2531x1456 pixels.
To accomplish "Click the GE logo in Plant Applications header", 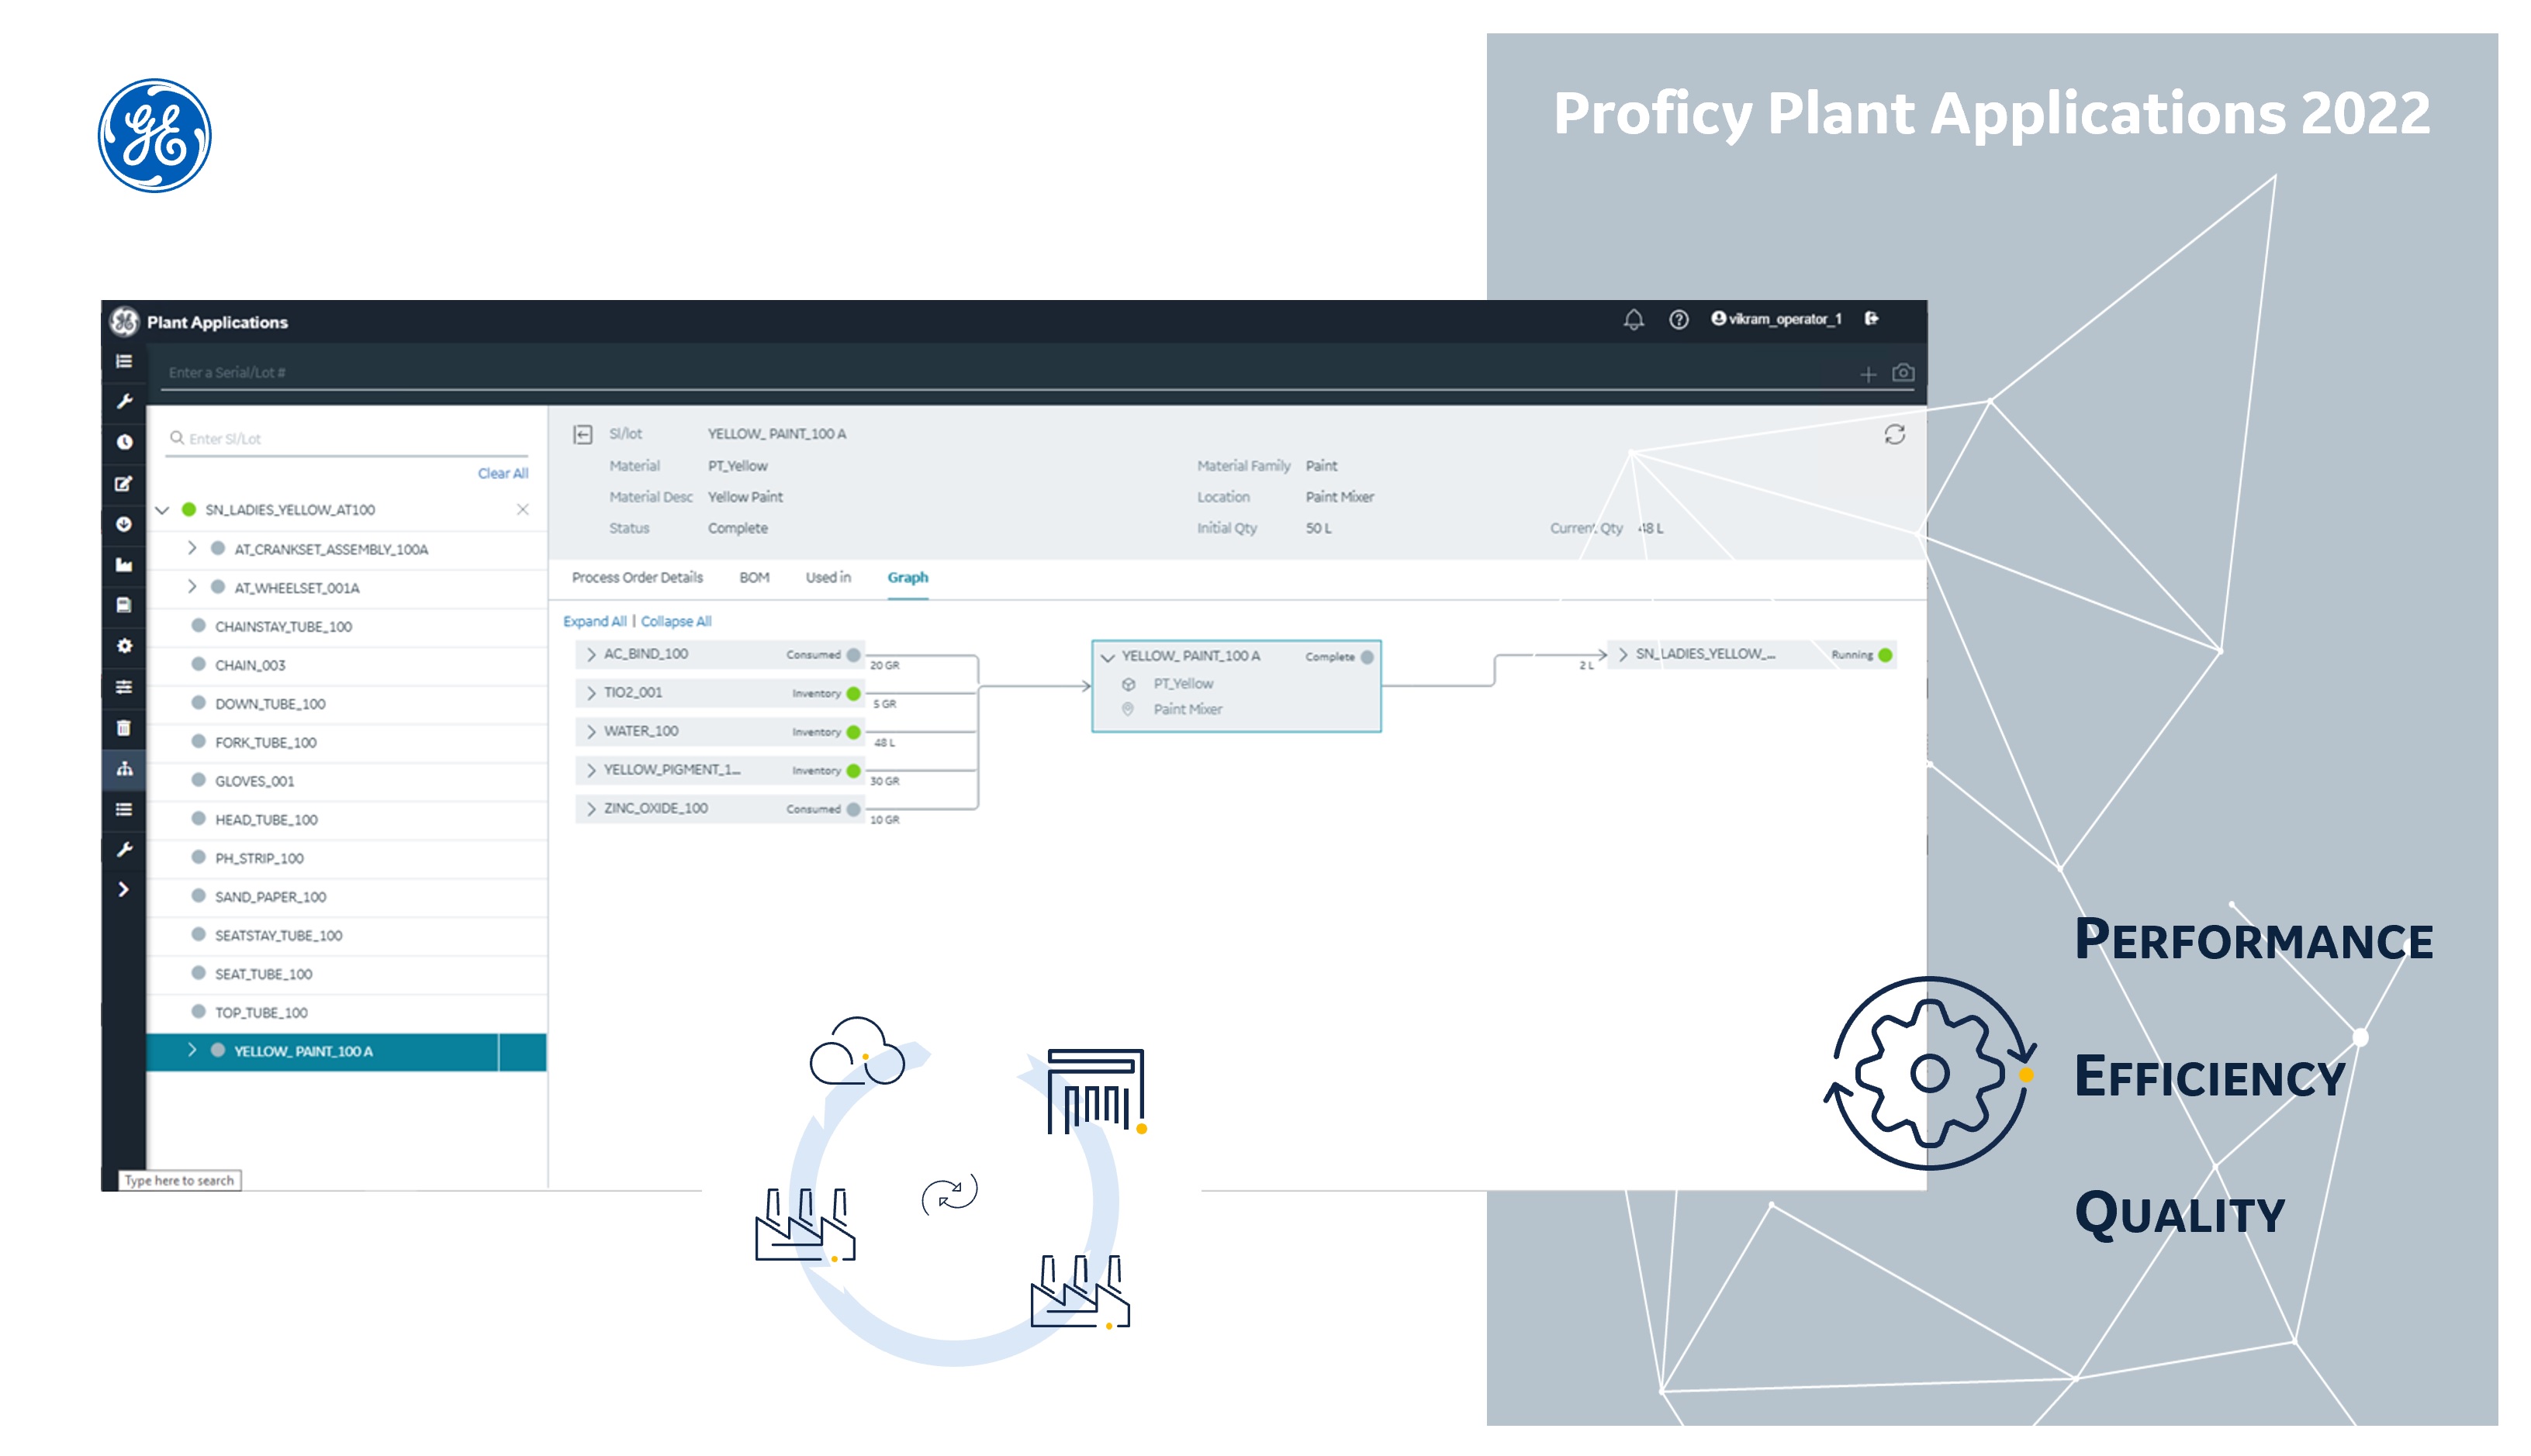I will (x=124, y=322).
